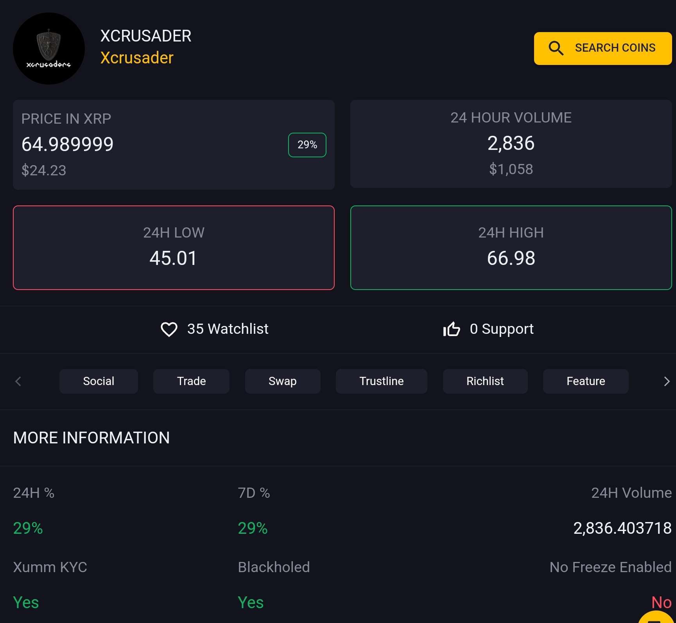
Task: Open the Feature tab
Action: tap(586, 381)
